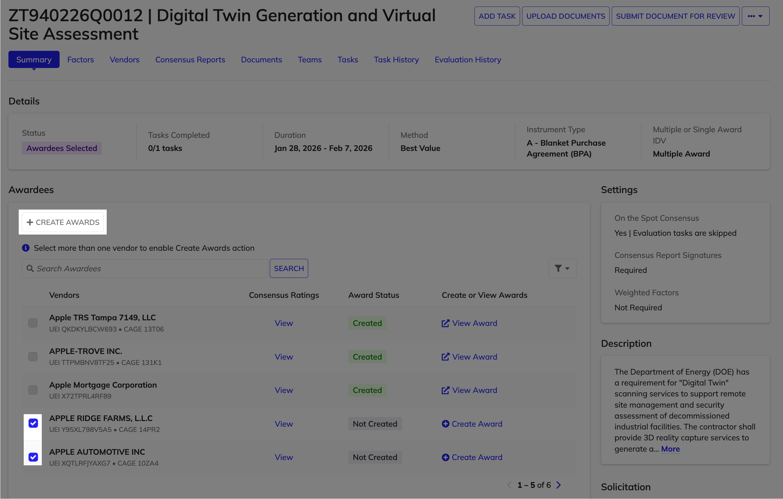The width and height of the screenshot is (783, 499).
Task: Switch to the Factors tab
Action: 80,60
